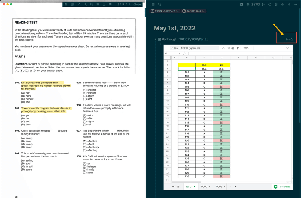Click the 25:00 timer display
Screen dimensions: 301x198
pyautogui.click(x=255, y=5)
